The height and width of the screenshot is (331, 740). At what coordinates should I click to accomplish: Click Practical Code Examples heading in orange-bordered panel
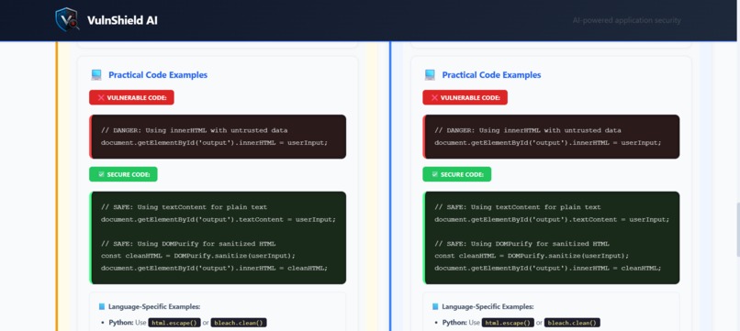(158, 75)
